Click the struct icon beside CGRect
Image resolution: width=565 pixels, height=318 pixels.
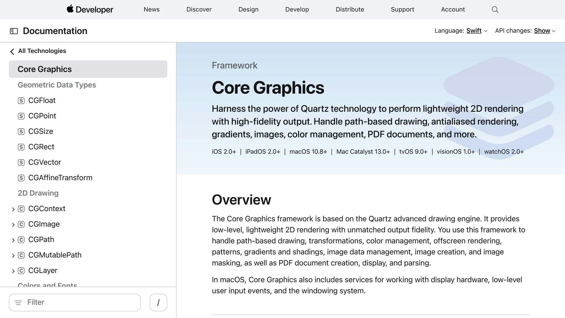pos(21,147)
